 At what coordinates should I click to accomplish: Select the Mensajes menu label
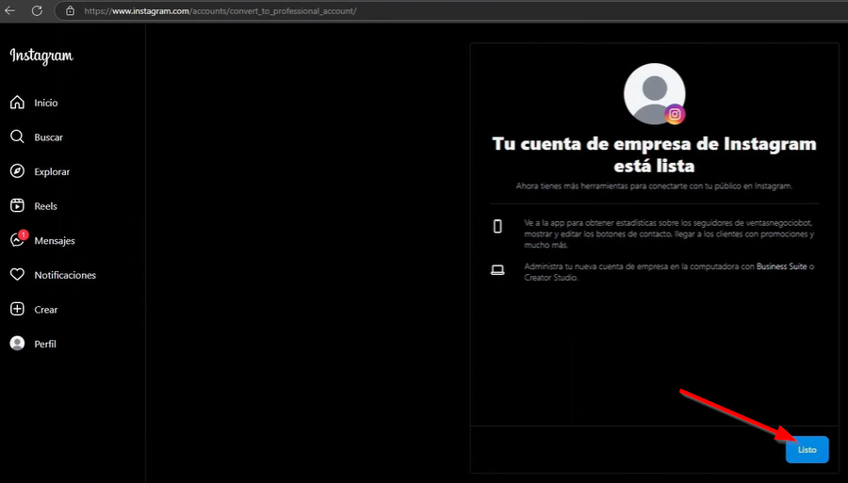[55, 241]
